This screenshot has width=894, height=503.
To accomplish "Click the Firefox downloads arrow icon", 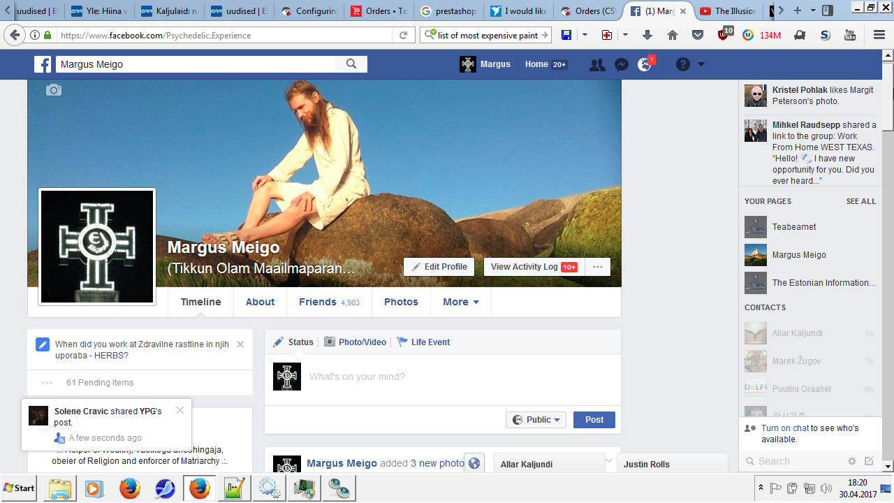I will [x=647, y=35].
